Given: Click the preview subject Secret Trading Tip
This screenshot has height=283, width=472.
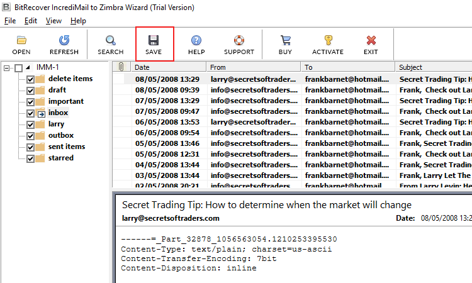Looking at the screenshot, I should 267,205.
